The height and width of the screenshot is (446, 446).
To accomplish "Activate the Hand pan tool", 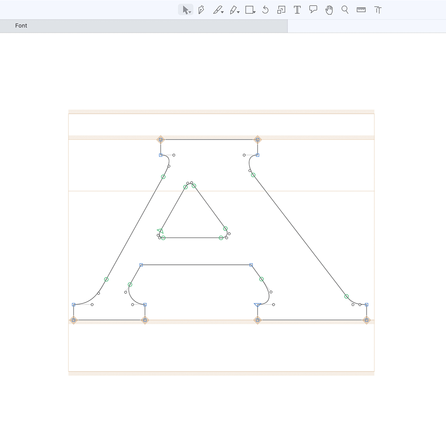I will (x=329, y=10).
